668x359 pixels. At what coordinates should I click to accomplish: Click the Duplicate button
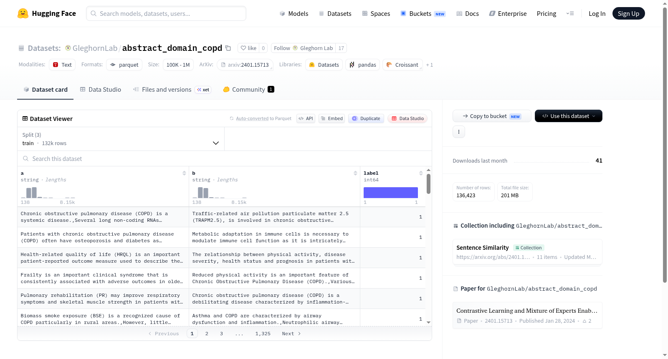(366, 118)
